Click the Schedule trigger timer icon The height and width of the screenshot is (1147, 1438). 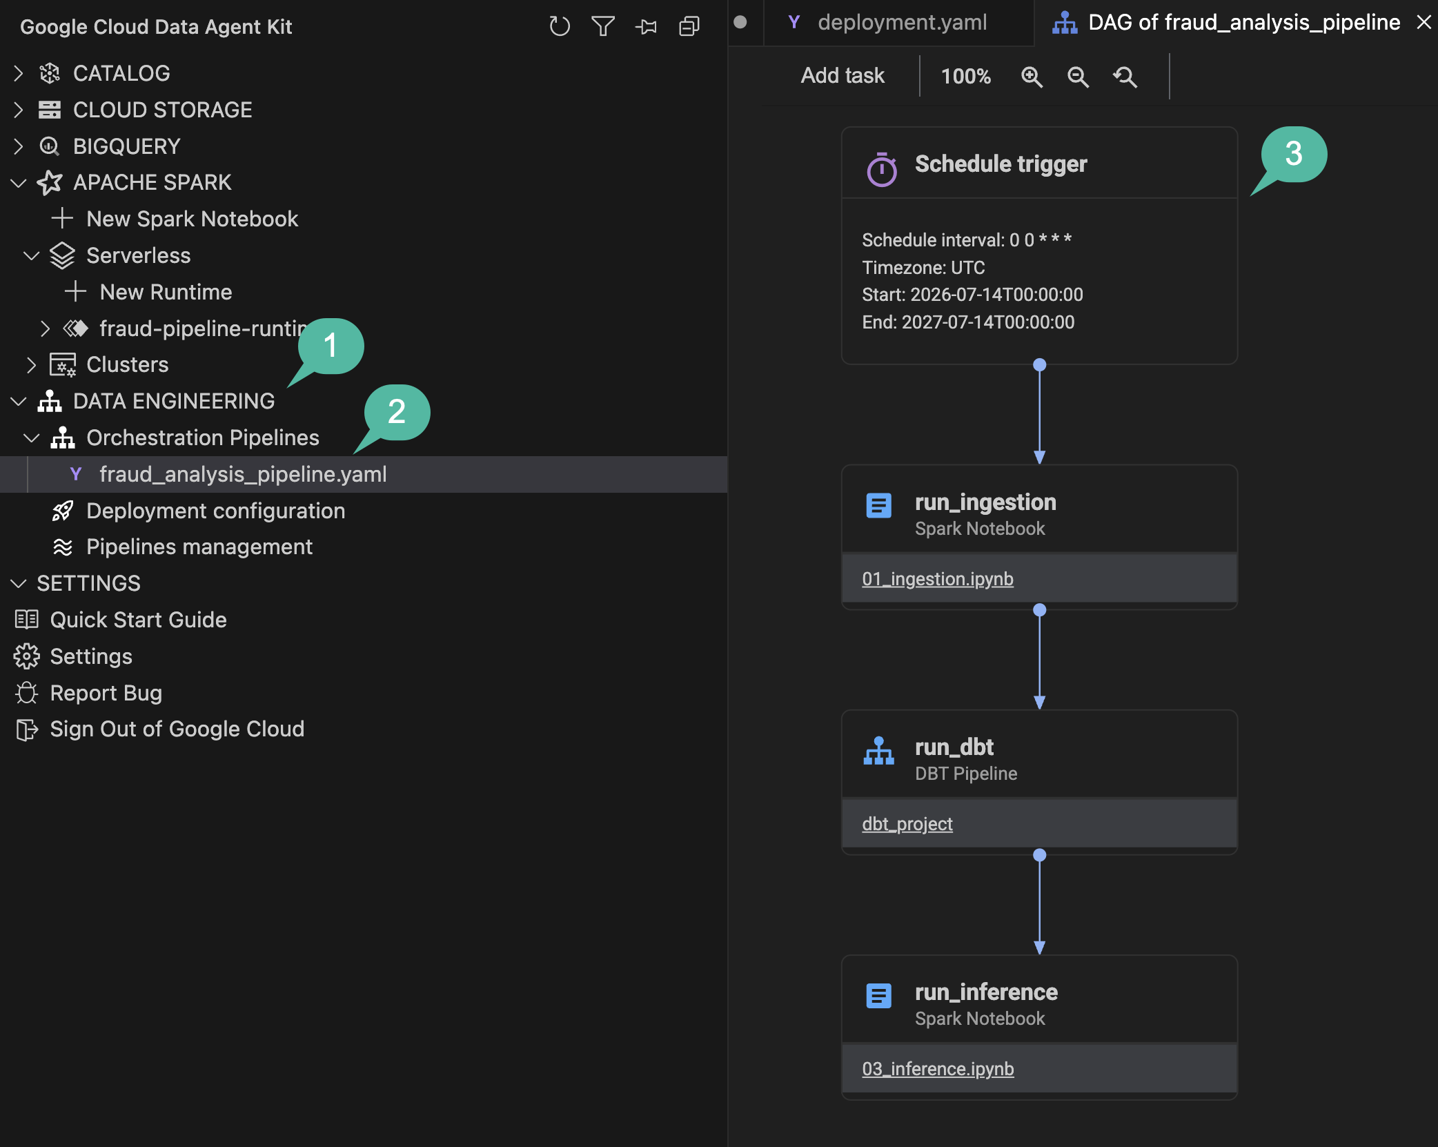click(x=881, y=169)
